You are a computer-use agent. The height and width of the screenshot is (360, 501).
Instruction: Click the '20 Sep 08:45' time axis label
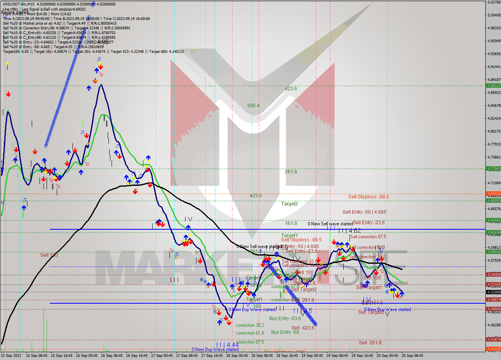(413, 356)
